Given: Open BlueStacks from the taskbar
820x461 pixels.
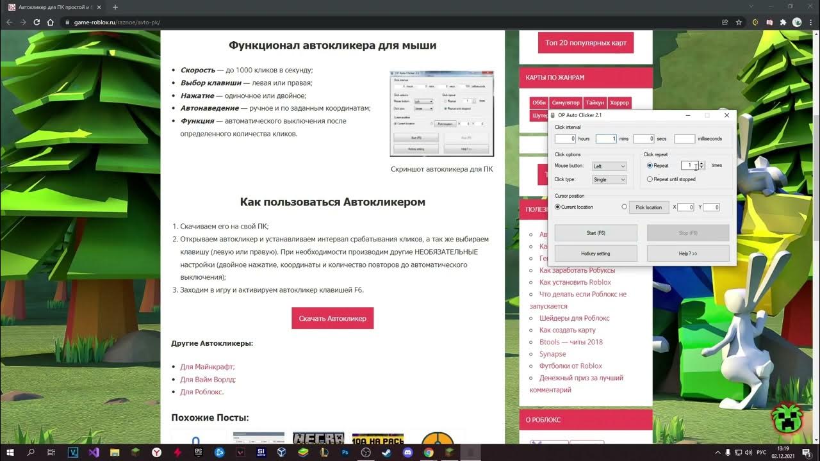Looking at the screenshot, I should coord(303,452).
